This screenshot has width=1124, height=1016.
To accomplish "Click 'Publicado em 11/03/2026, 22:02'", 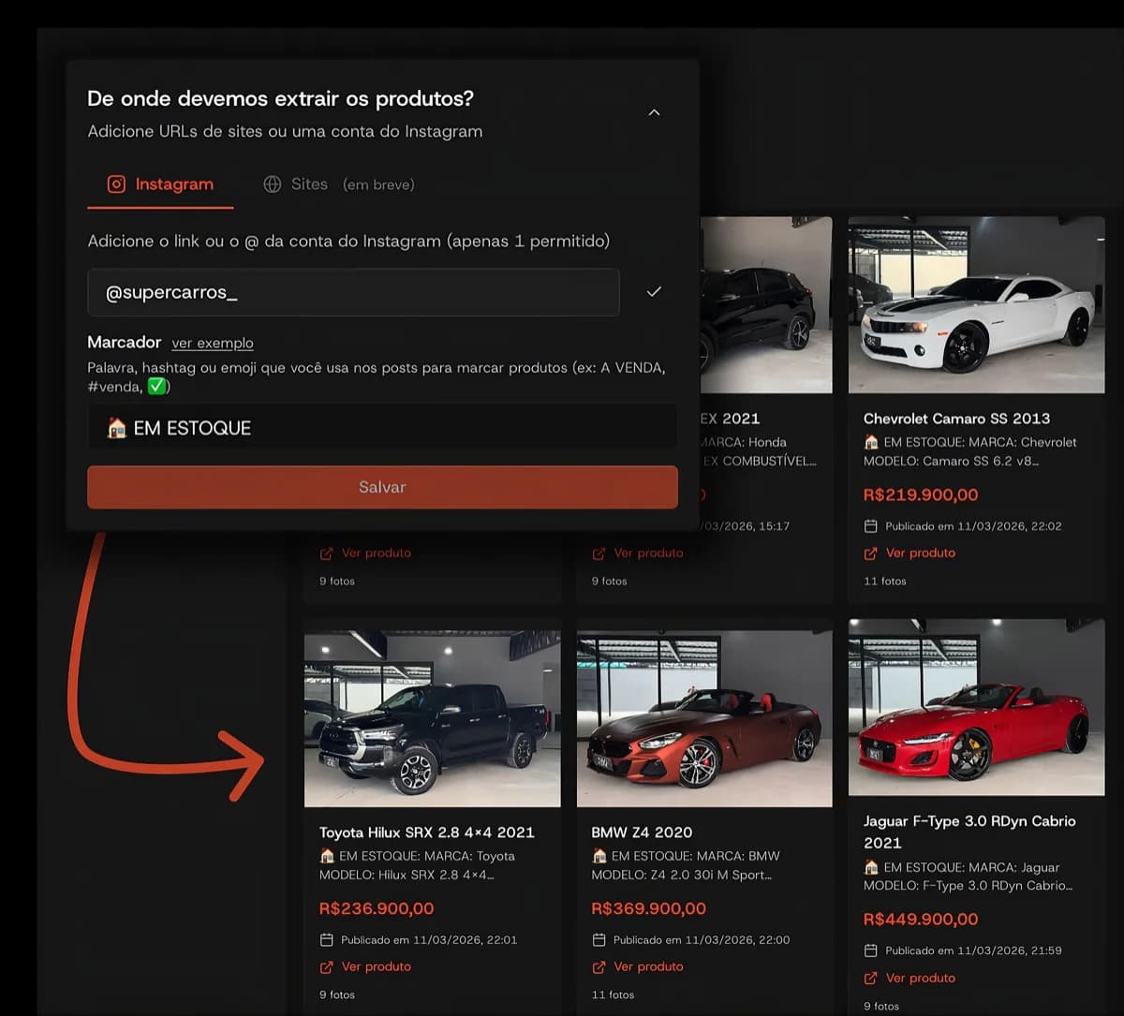I will coord(973,526).
